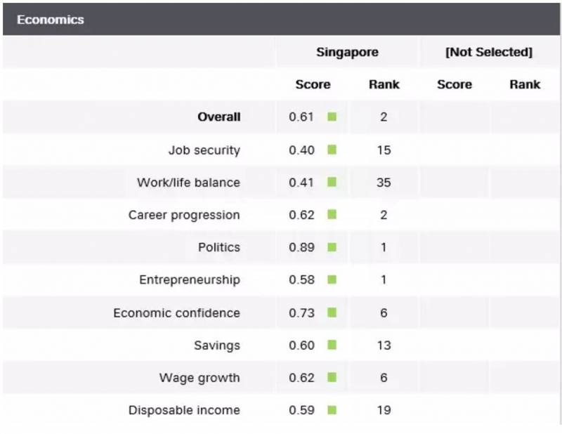Click green indicator for Work/life balance
The image size is (562, 434).
coord(332,182)
